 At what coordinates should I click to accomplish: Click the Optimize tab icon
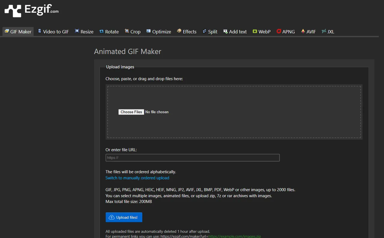(x=148, y=31)
